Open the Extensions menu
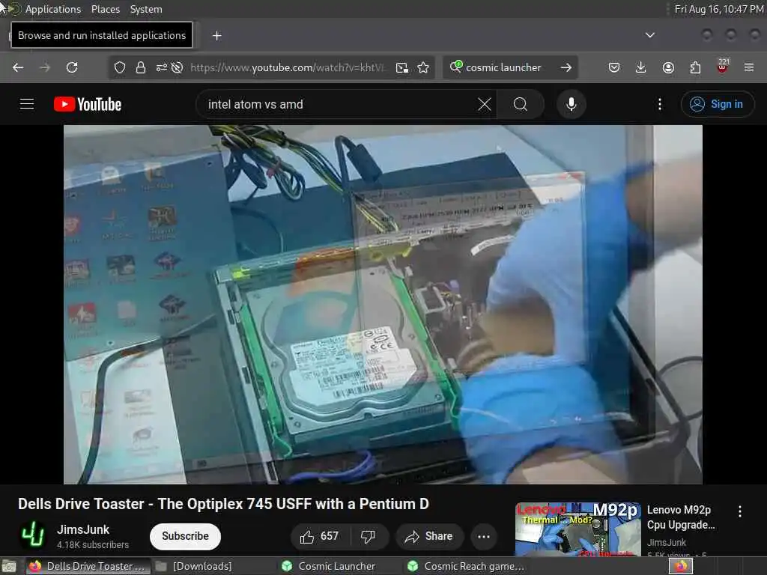 [x=695, y=67]
